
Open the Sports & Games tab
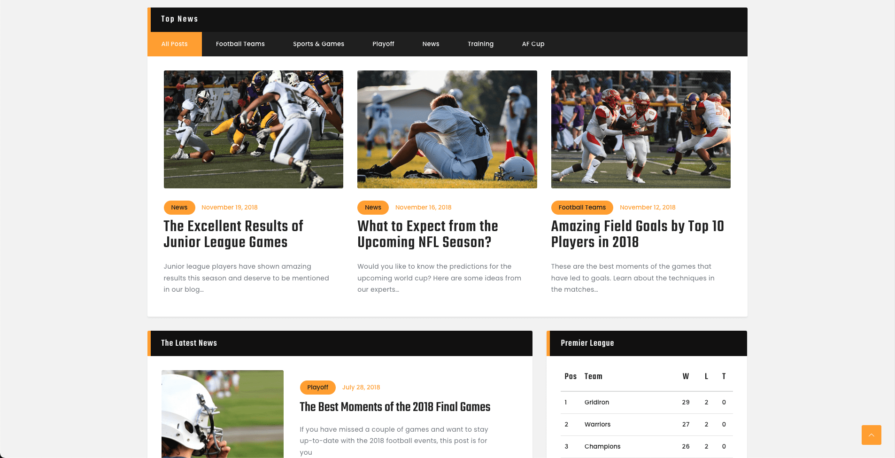coord(318,44)
